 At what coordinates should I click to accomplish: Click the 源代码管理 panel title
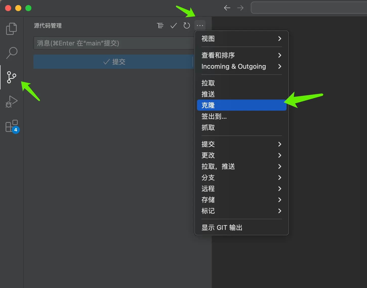(x=48, y=26)
